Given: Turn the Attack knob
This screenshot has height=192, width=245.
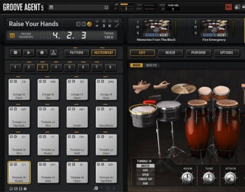Looking at the screenshot, I should (230, 178).
